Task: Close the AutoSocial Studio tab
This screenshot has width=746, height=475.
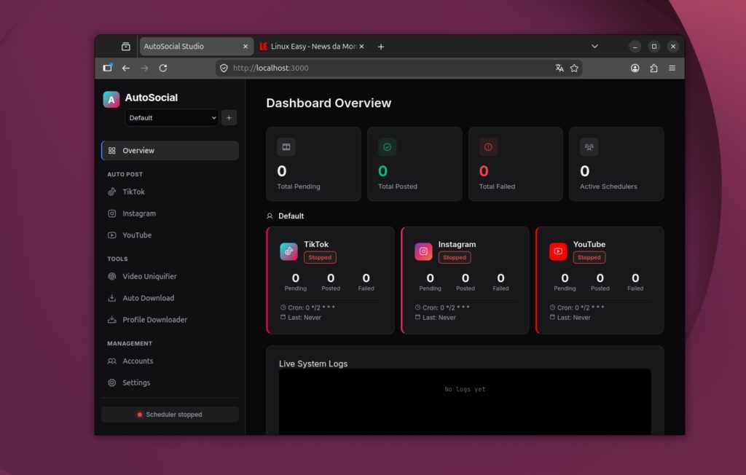Action: click(246, 46)
